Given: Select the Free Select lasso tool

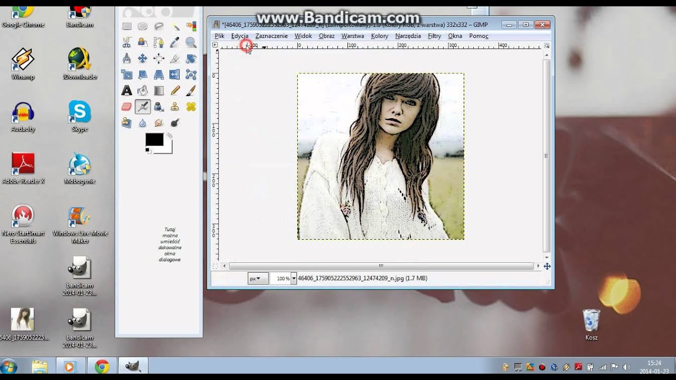Looking at the screenshot, I should coord(159,26).
